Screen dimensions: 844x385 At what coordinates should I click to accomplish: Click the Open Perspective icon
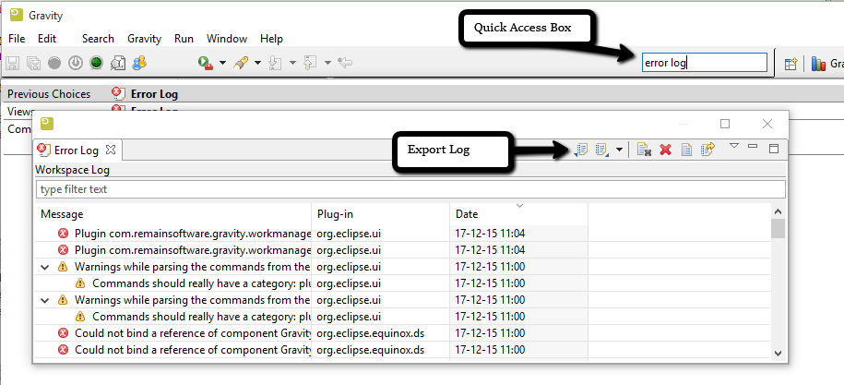click(791, 64)
